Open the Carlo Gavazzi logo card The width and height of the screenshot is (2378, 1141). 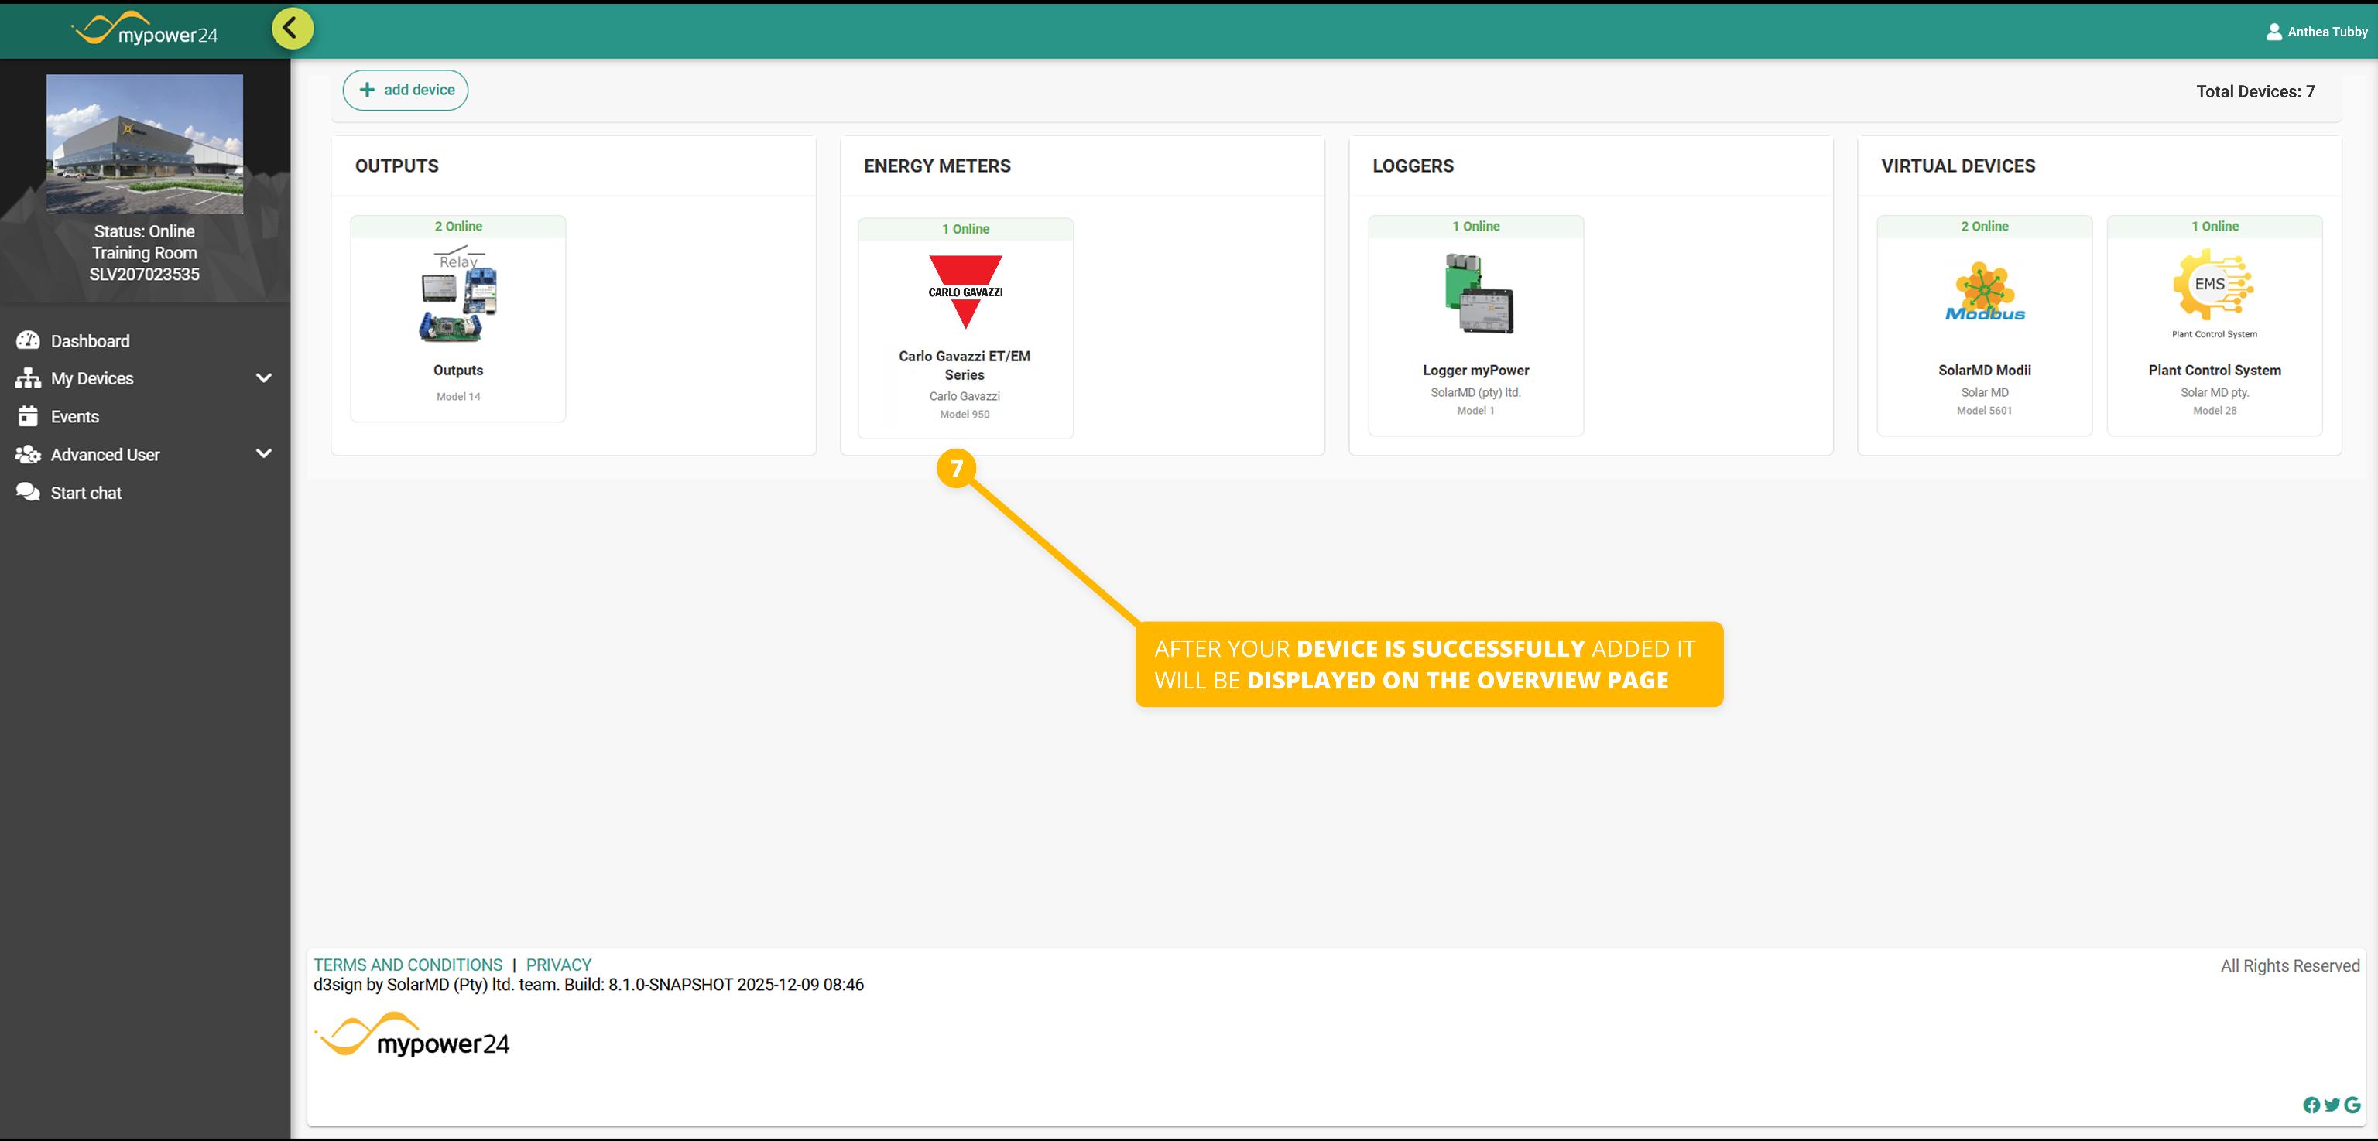[x=965, y=292]
